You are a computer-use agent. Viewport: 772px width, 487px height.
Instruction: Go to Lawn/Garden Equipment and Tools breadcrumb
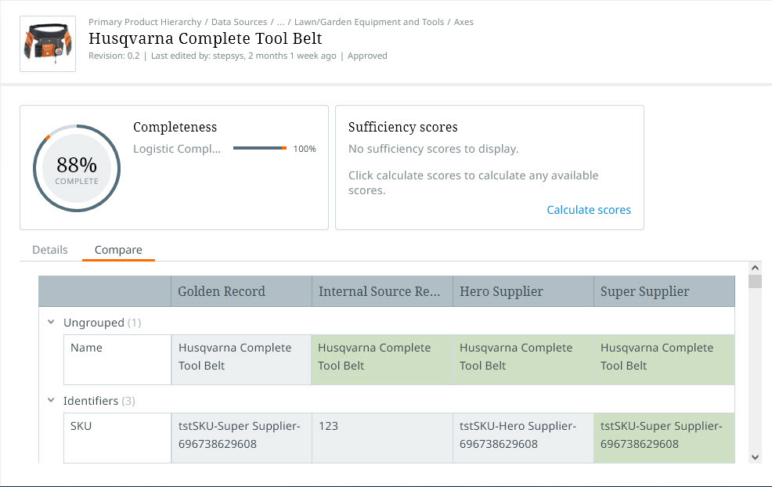click(369, 22)
